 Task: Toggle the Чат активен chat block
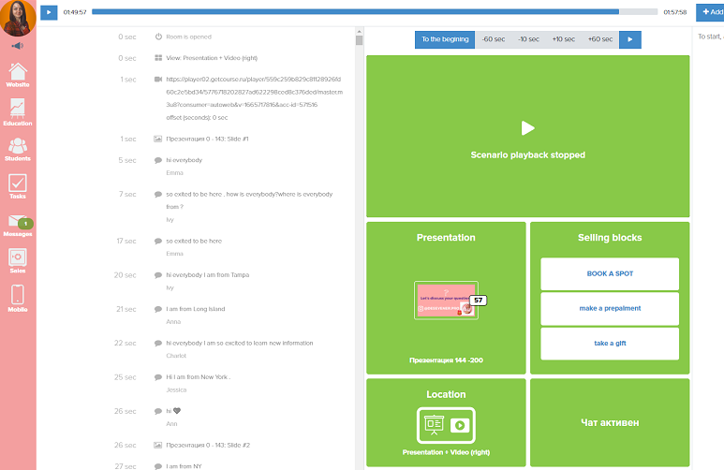610,422
